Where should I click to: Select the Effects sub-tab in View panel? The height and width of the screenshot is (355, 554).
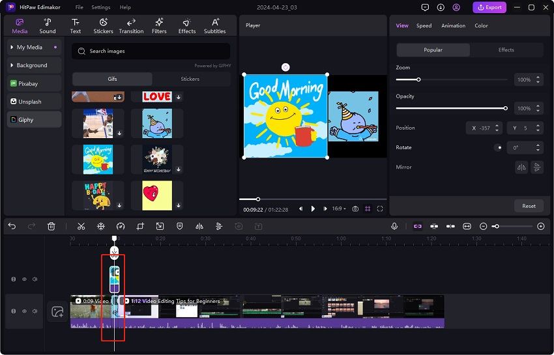(x=506, y=50)
